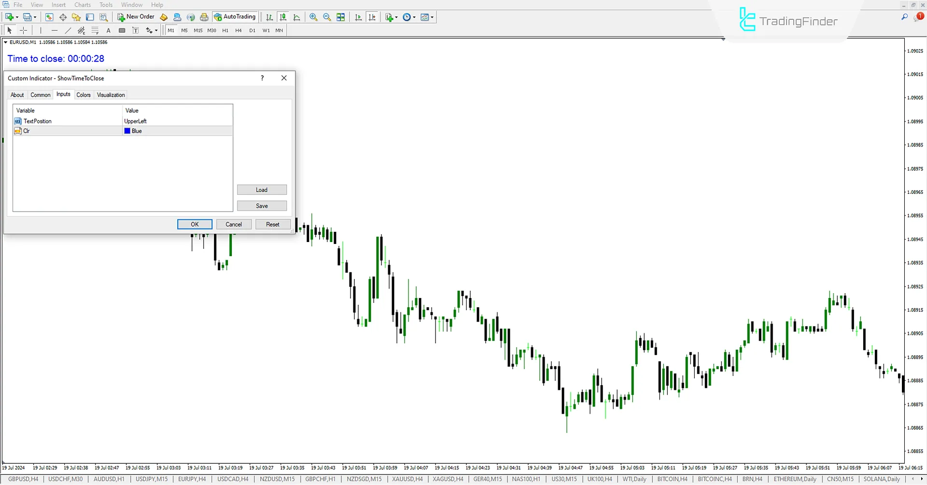Image resolution: width=927 pixels, height=485 pixels.
Task: Open the New Order window
Action: [135, 17]
